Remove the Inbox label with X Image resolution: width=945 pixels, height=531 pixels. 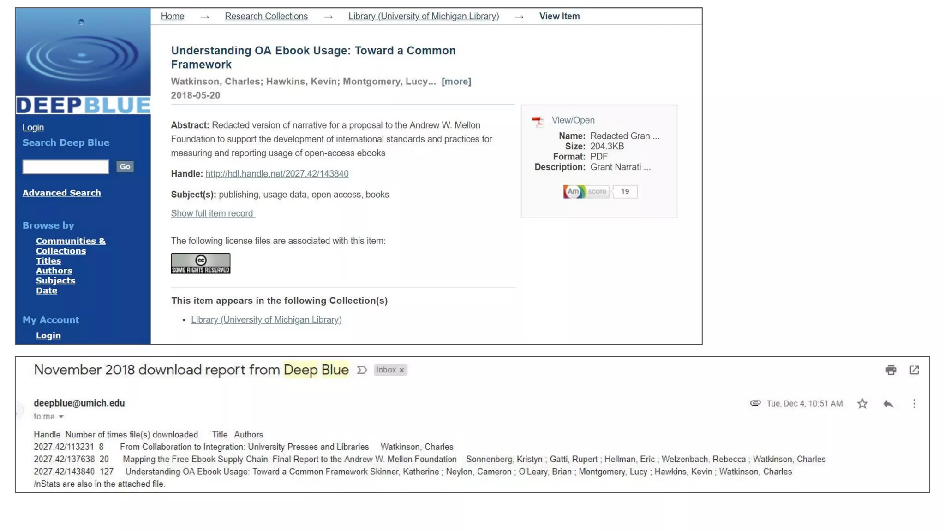pos(402,370)
